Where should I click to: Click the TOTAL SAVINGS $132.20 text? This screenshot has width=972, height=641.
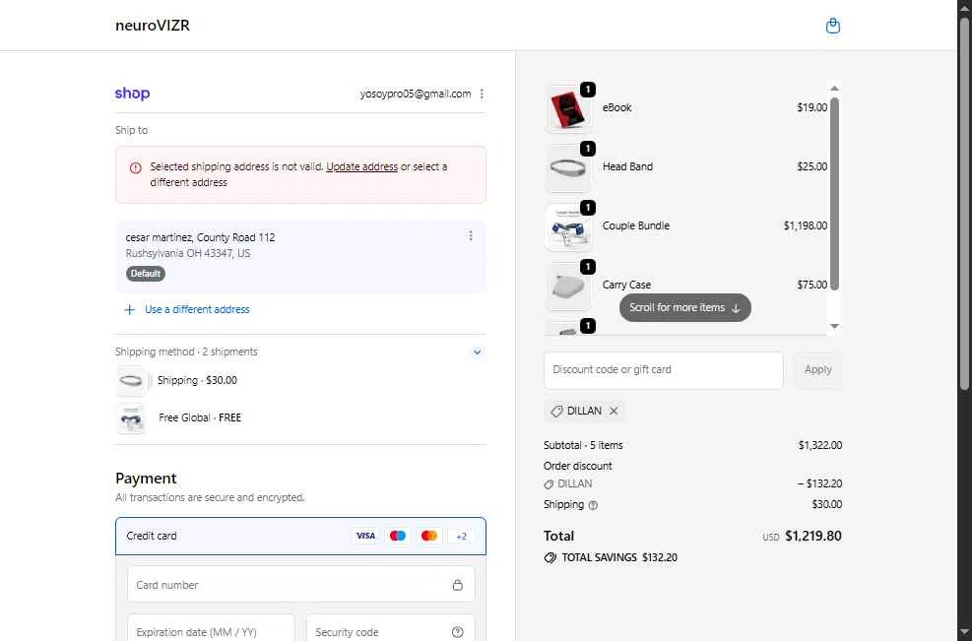click(x=619, y=558)
